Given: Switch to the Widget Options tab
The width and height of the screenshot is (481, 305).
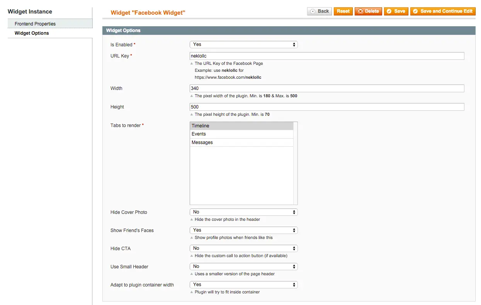Looking at the screenshot, I should pos(50,33).
